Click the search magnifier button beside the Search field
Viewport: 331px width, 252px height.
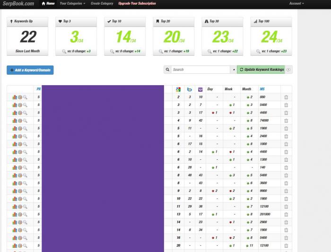167,70
